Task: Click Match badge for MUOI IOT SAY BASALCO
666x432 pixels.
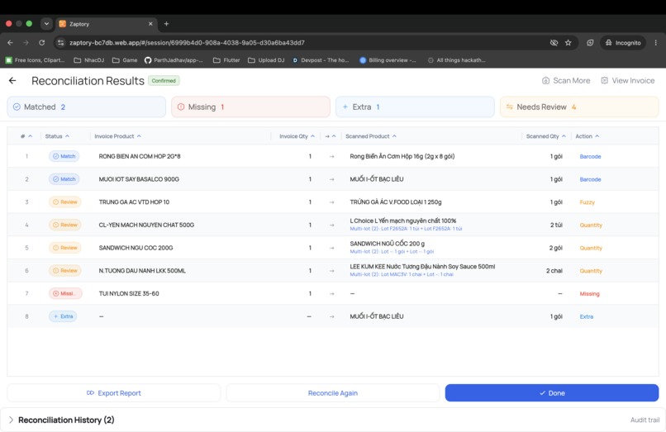Action: (x=64, y=179)
